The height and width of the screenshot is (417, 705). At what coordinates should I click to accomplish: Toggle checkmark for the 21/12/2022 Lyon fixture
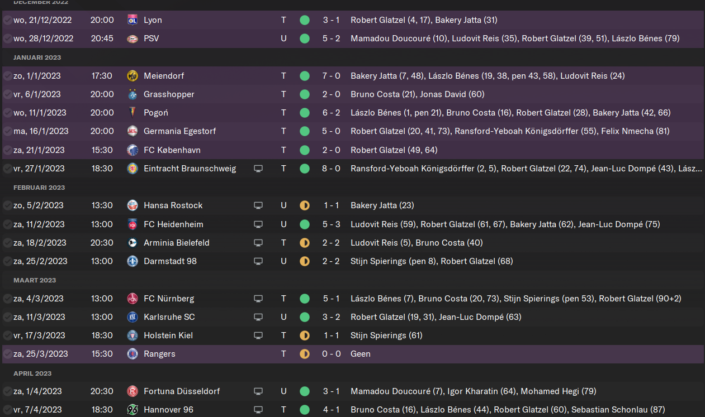(7, 20)
